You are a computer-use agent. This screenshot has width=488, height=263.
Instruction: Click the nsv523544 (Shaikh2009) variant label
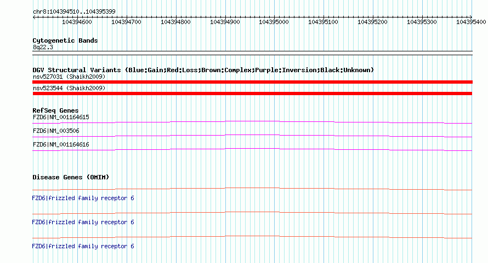(69, 88)
